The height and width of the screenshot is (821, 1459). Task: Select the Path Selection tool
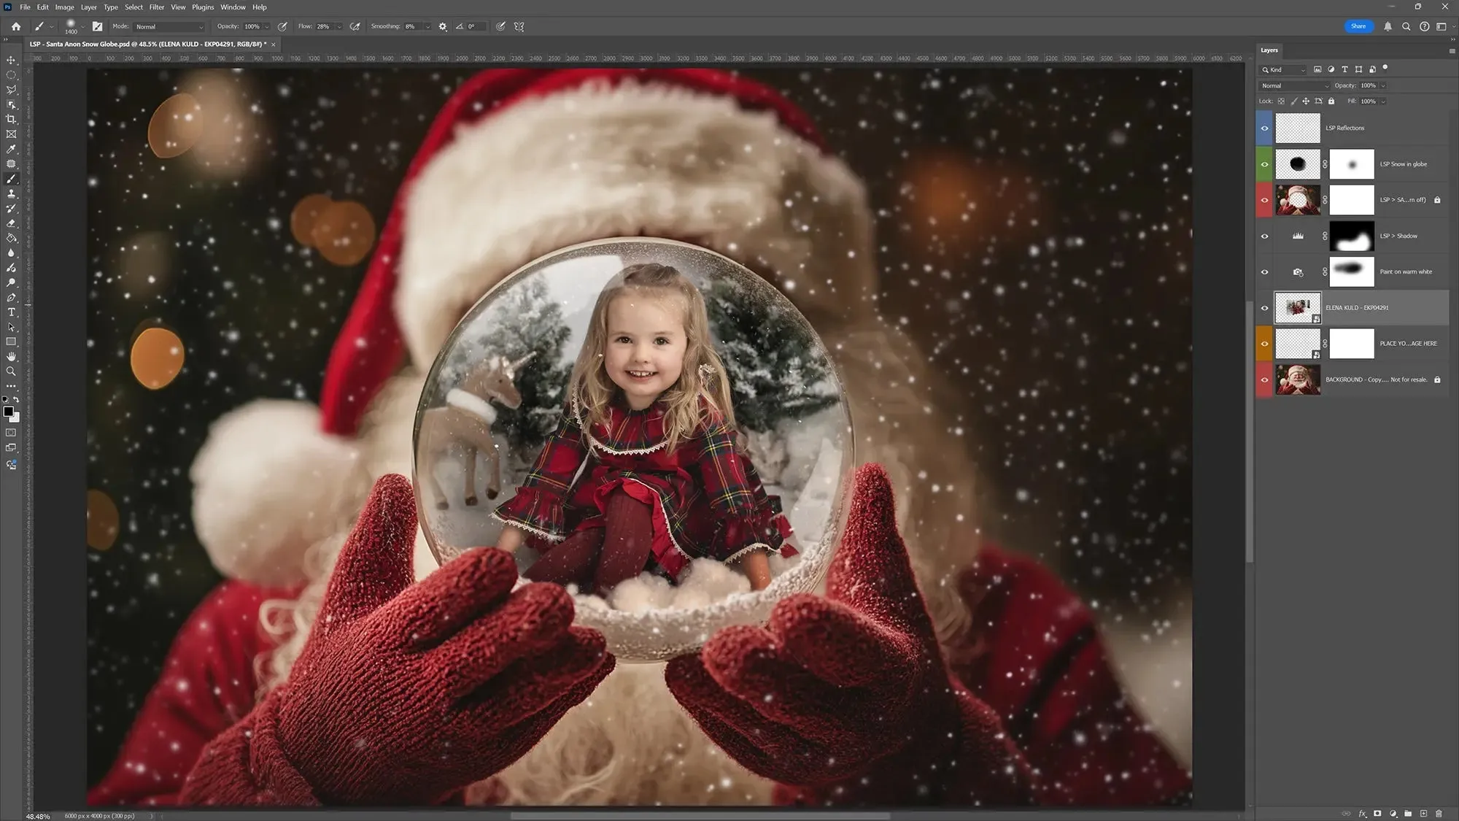pos(11,327)
